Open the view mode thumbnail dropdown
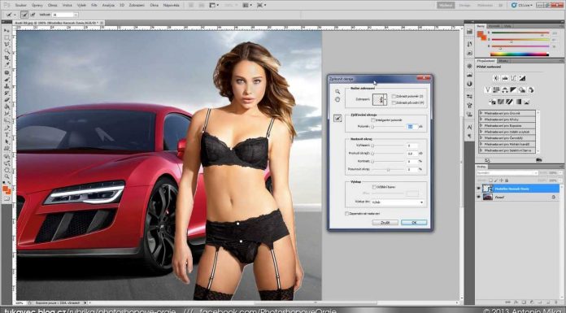Image resolution: width=566 pixels, height=313 pixels. 380,99
